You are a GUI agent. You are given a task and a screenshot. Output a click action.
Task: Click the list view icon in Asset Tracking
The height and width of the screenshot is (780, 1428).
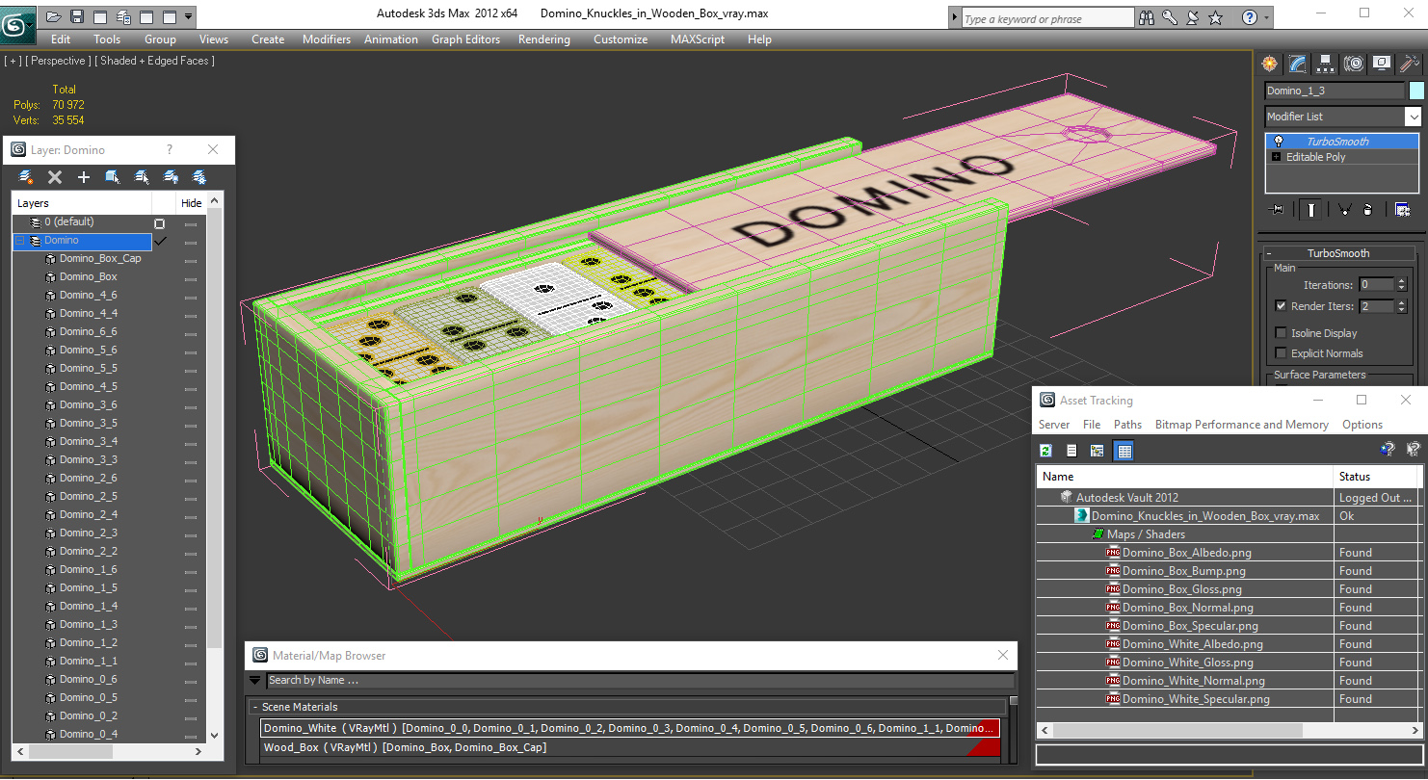pos(1071,451)
